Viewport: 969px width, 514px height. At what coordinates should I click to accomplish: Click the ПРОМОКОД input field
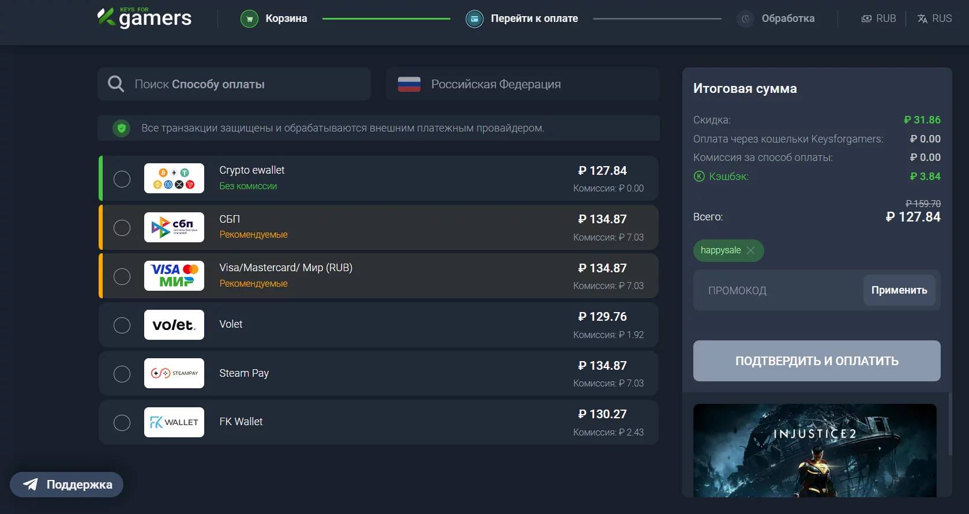pos(779,291)
